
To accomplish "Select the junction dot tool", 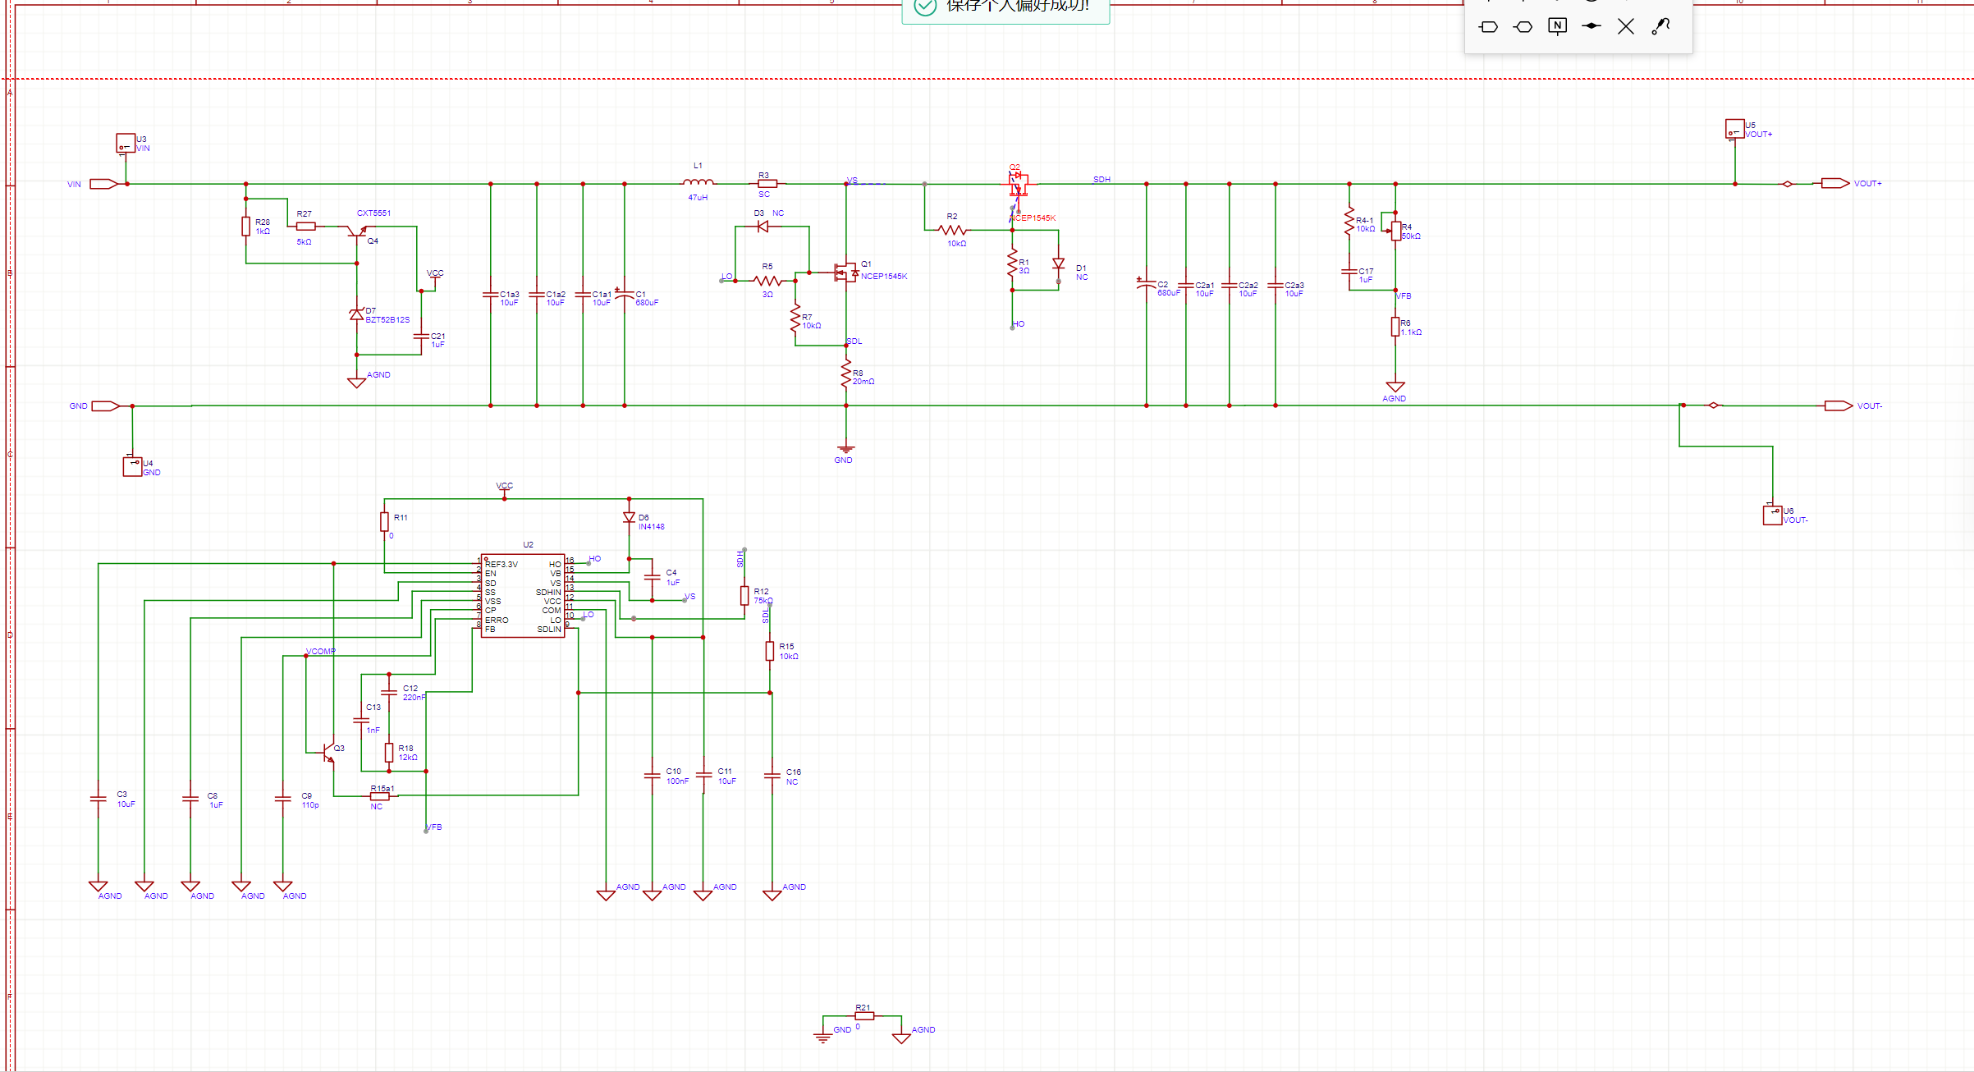I will click(1592, 26).
